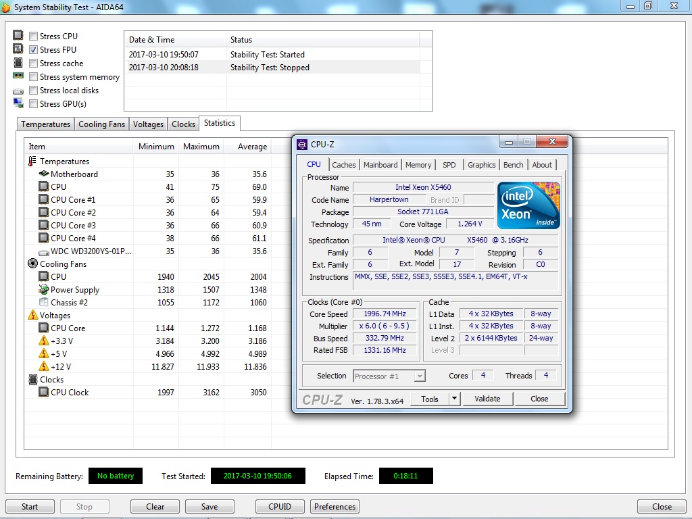Uncheck the Stress FPU checkbox
This screenshot has width=692, height=519.
click(x=34, y=49)
